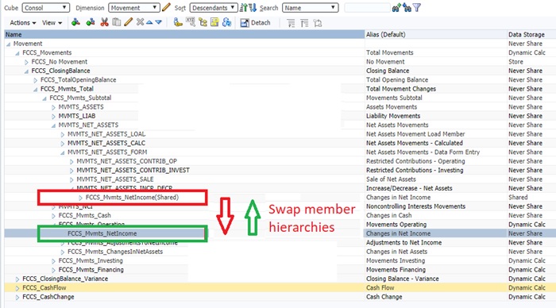Click the blue linked pages icon

(x=226, y=23)
